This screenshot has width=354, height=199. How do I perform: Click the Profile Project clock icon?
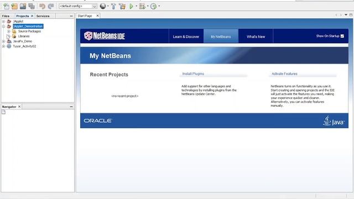pyautogui.click(x=154, y=6)
